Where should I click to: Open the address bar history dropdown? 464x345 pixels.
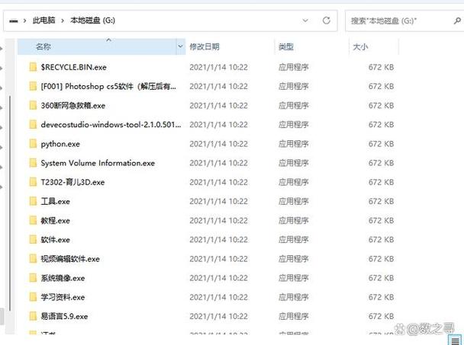tap(305, 21)
